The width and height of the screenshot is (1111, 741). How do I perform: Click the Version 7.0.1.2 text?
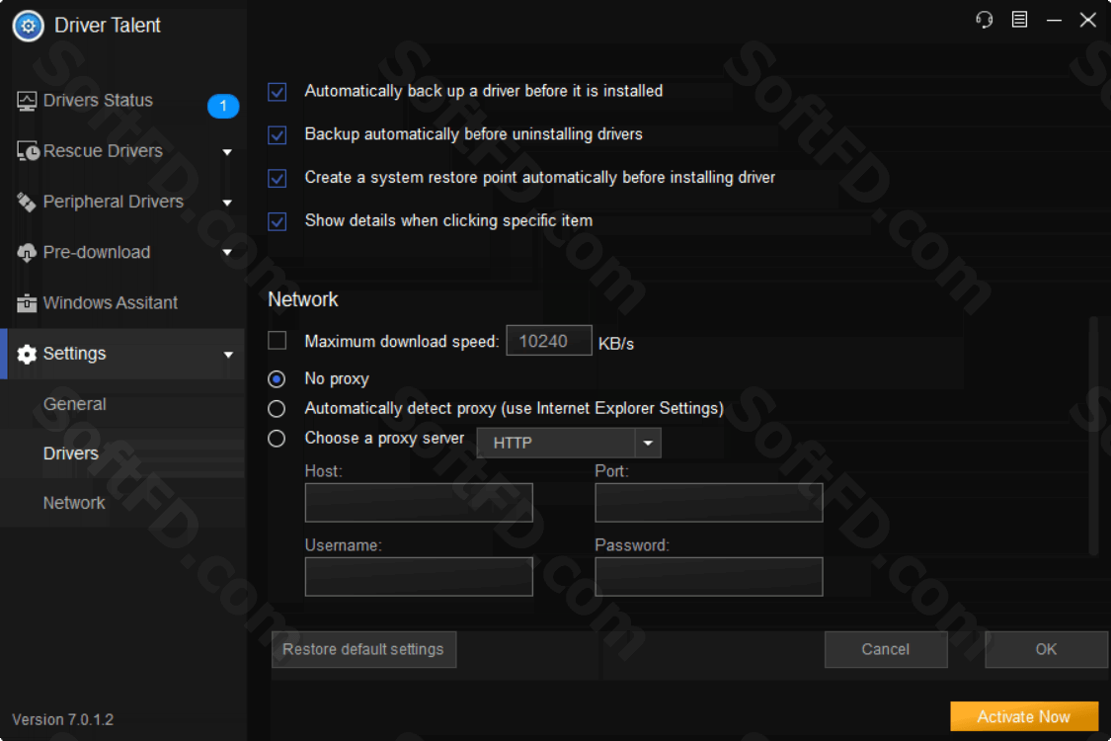point(63,719)
